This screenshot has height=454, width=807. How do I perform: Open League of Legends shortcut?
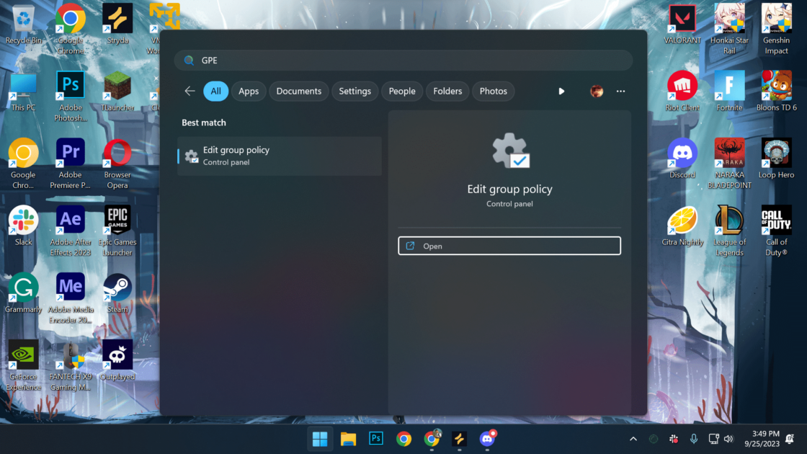[x=729, y=231]
